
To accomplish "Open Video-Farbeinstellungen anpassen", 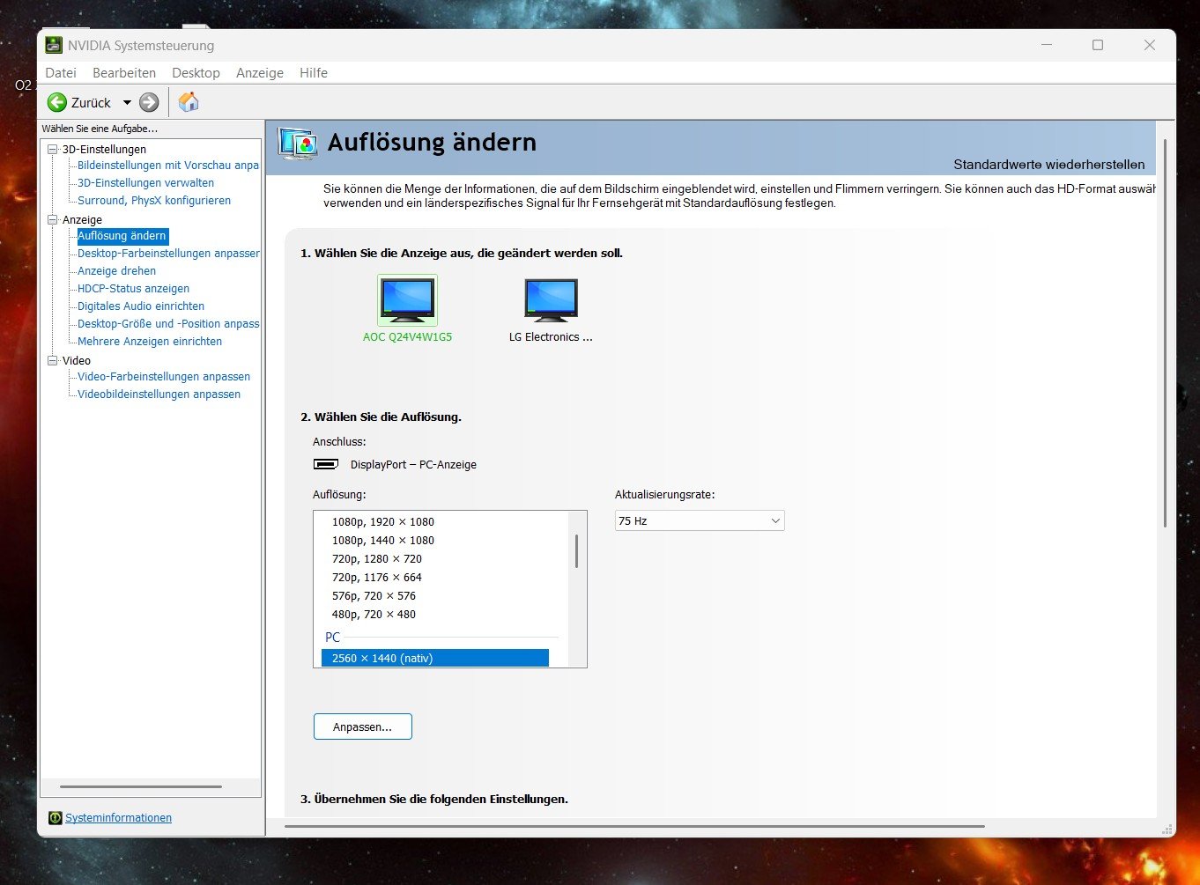I will coord(164,377).
